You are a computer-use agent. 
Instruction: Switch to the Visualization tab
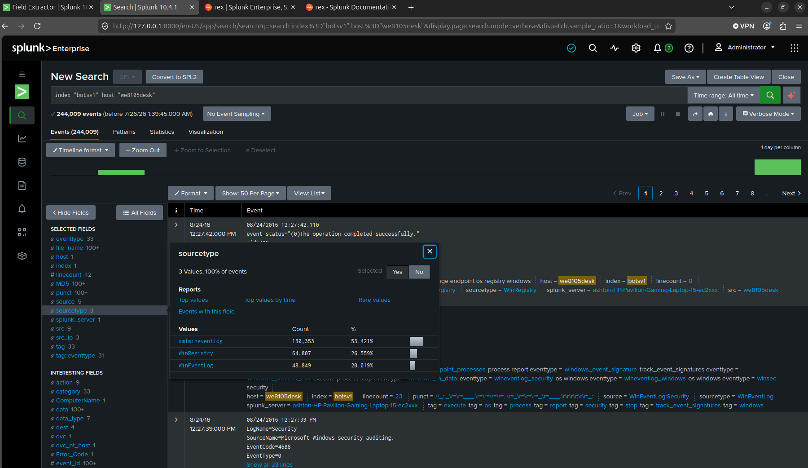coord(206,132)
